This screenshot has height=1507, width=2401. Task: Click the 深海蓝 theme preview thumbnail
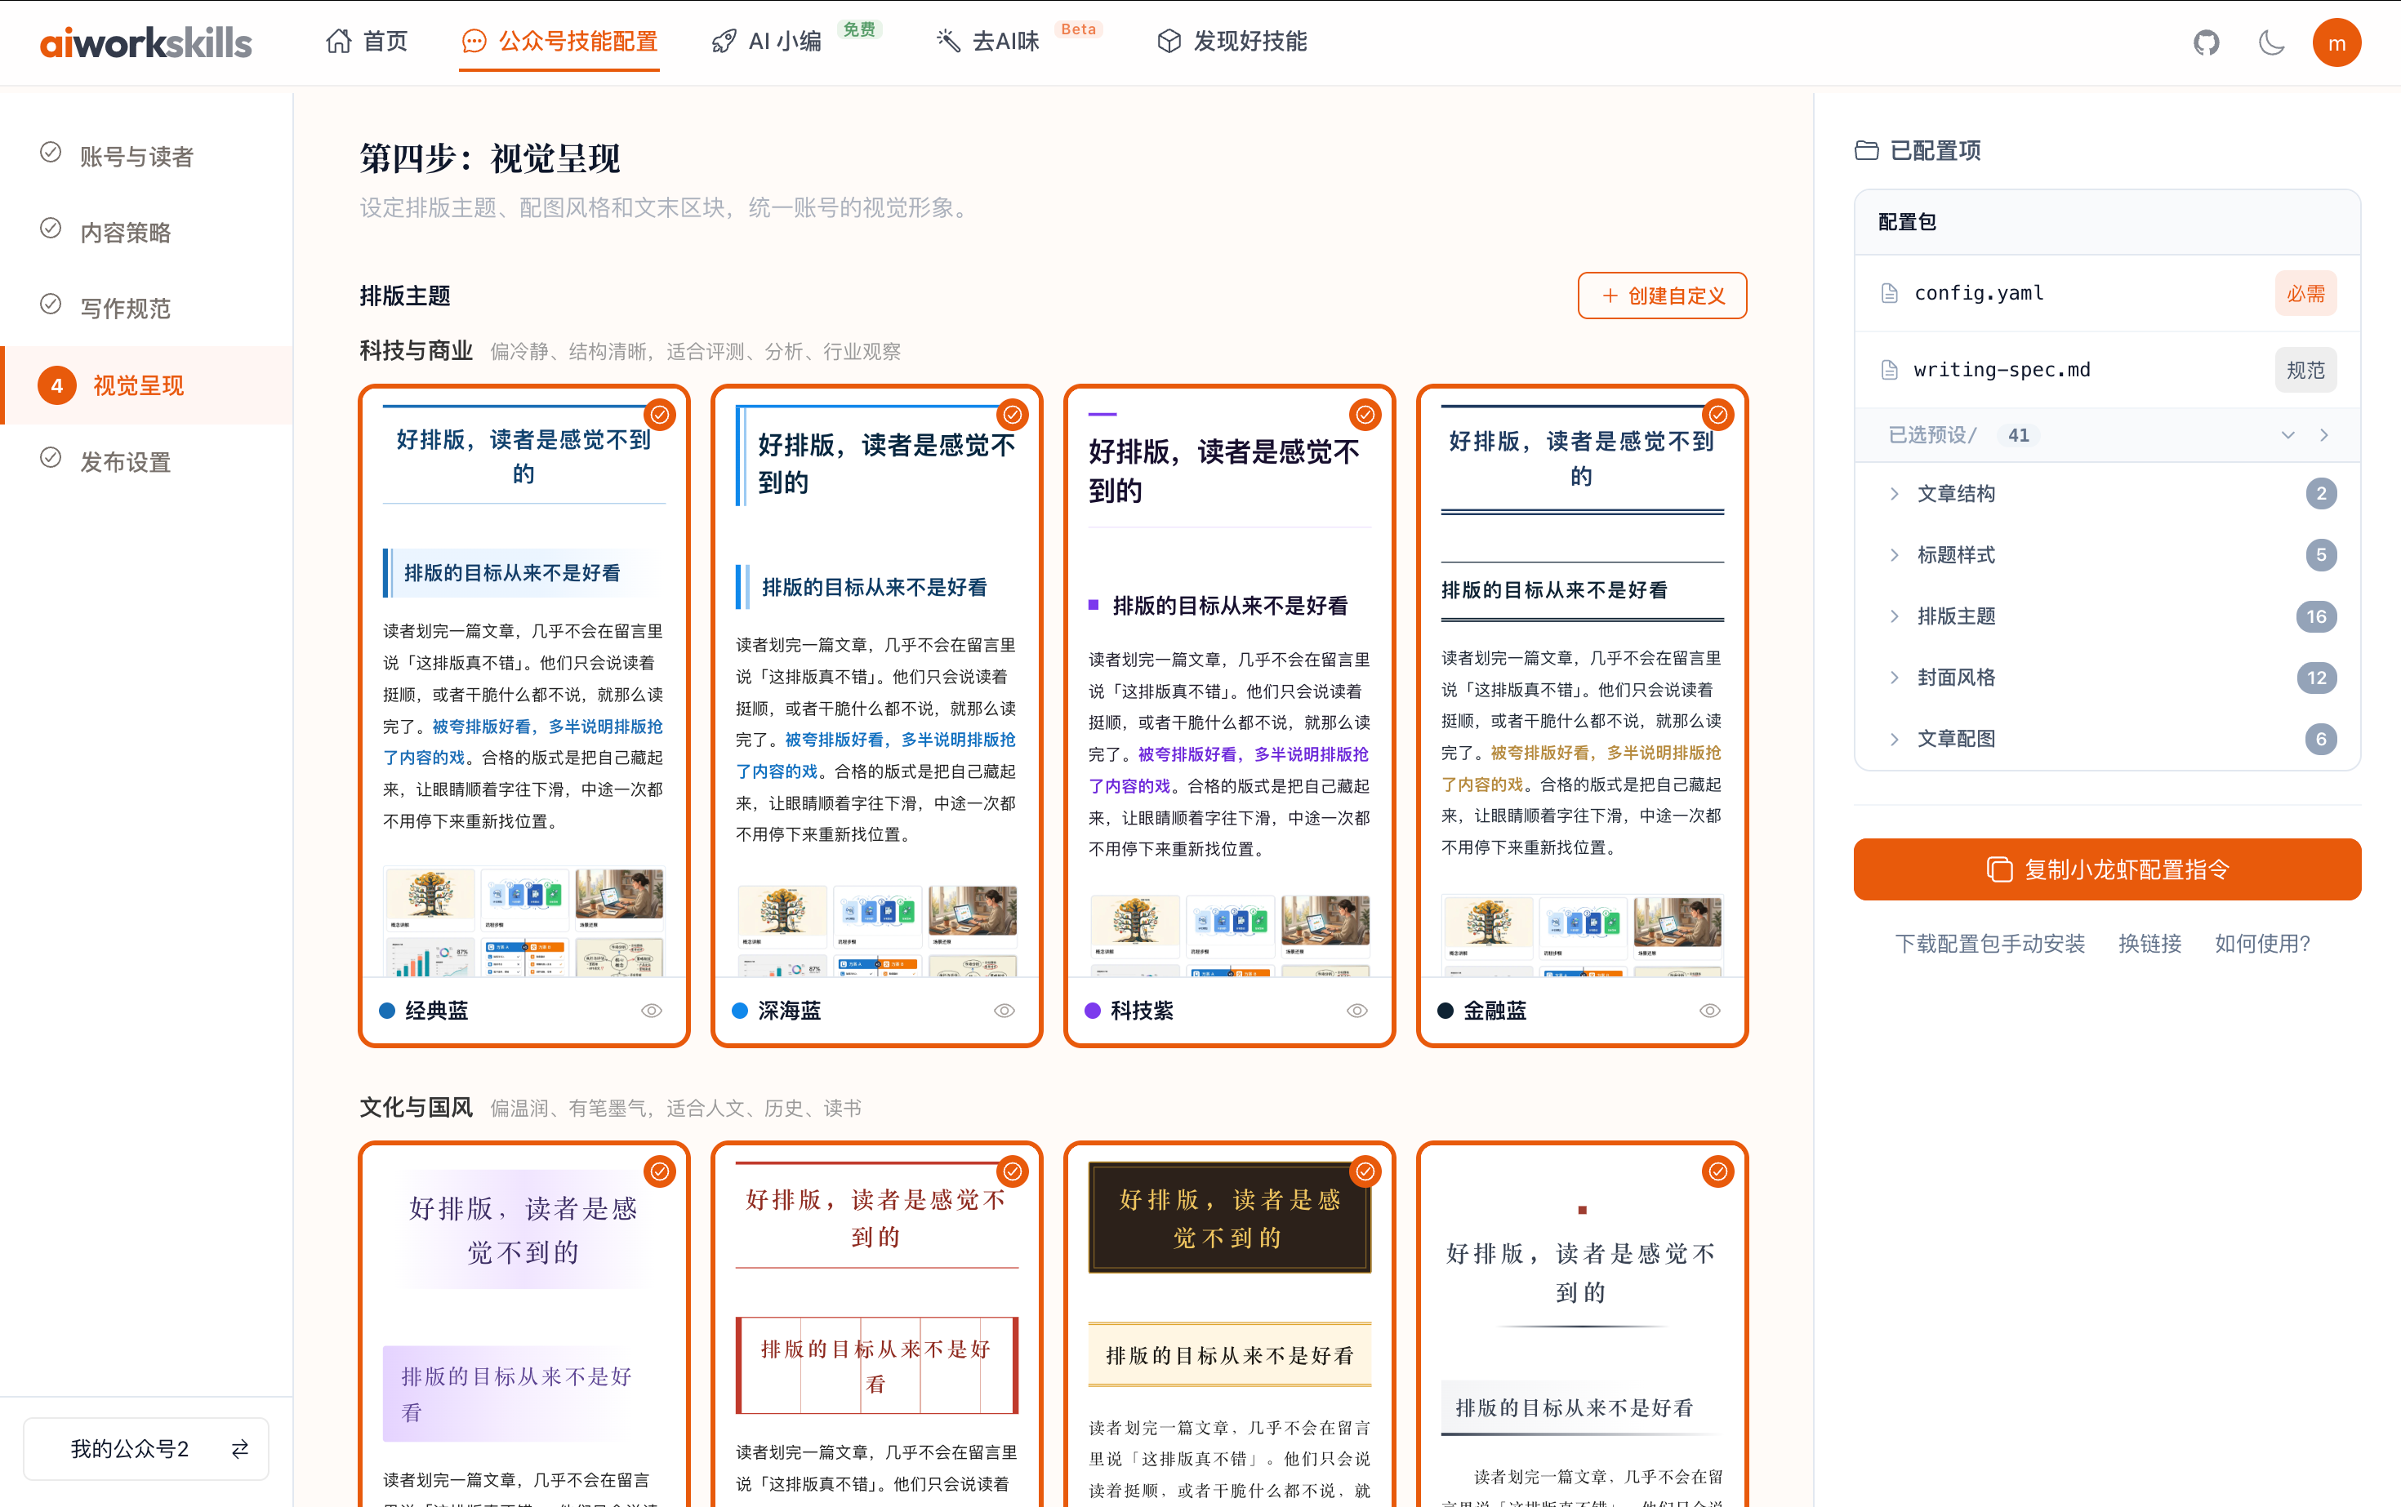pos(876,684)
